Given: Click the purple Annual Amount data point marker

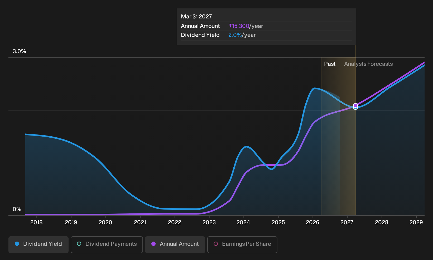Looking at the screenshot, I should pos(355,105).
